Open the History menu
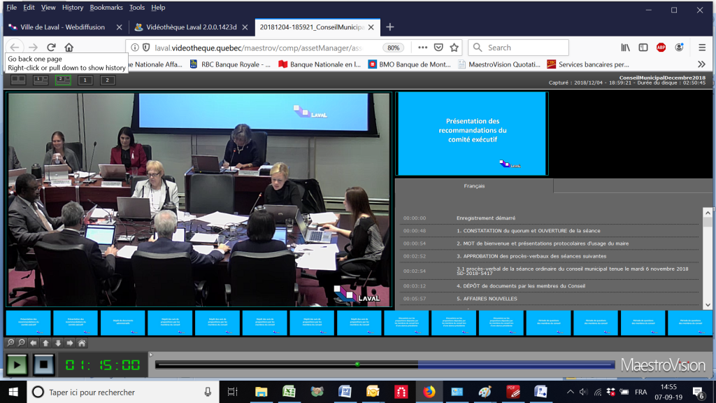 point(73,8)
